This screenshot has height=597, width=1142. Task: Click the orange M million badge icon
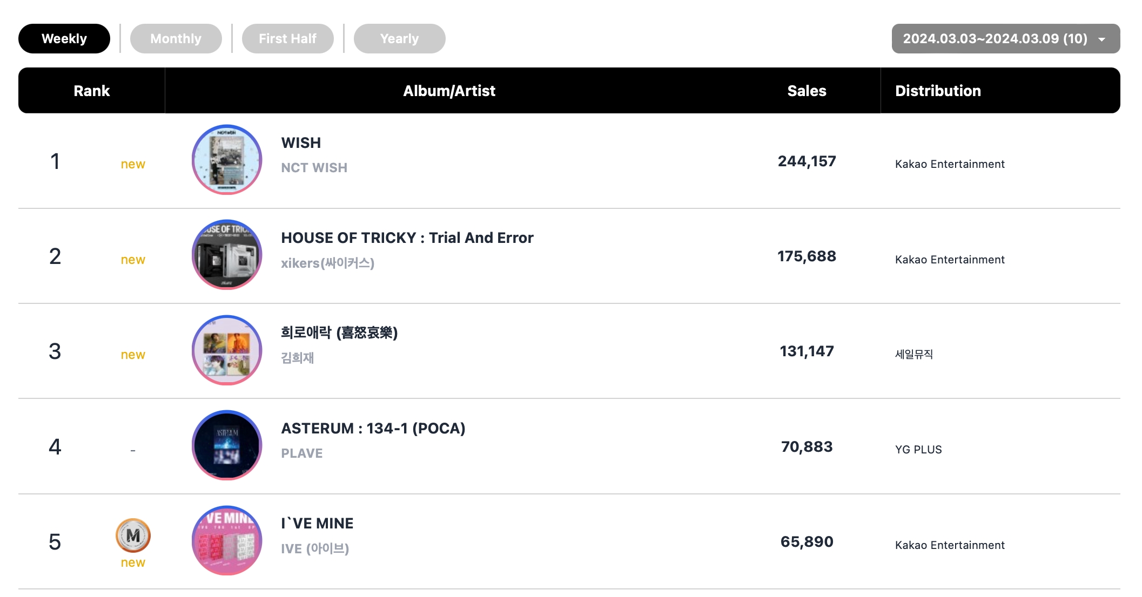(x=133, y=535)
